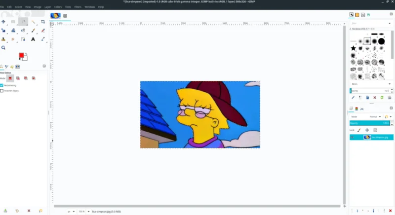Swap foreground and background colors
Viewport: 395px width, 215px height.
tap(26, 54)
